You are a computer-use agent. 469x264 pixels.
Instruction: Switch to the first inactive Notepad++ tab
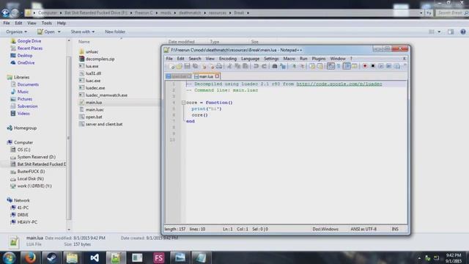(179, 76)
